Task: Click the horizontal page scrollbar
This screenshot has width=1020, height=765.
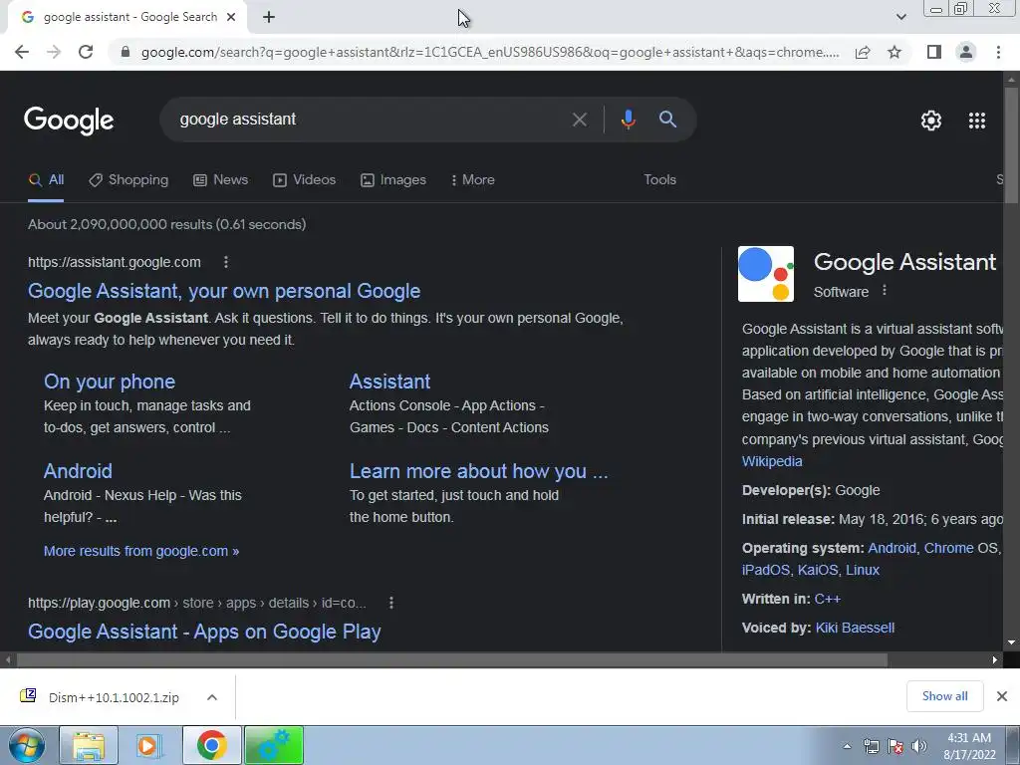Action: (452, 660)
